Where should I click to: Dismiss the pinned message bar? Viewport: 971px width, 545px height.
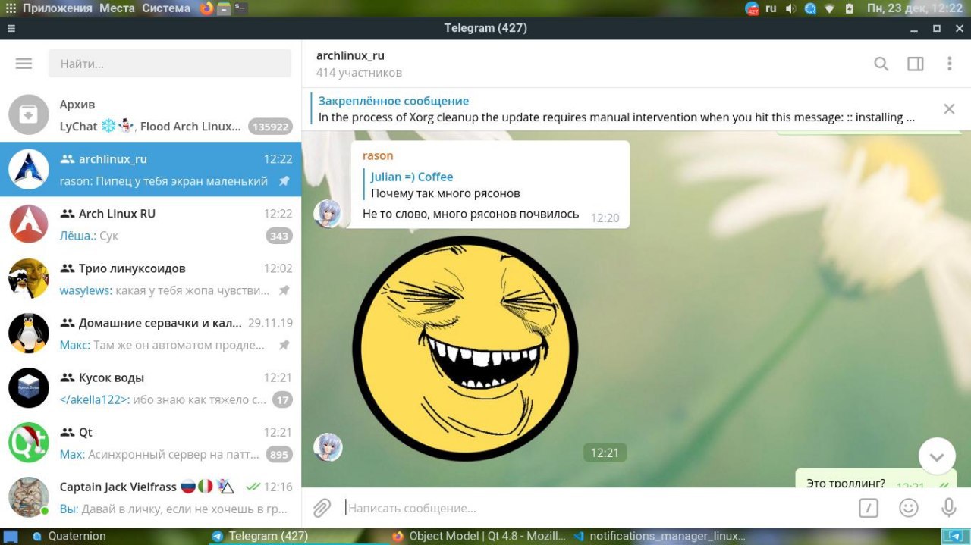click(x=949, y=109)
